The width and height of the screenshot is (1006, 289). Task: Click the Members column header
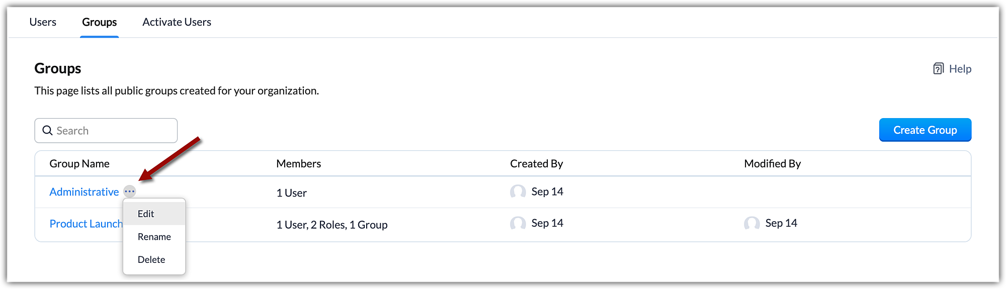[298, 164]
